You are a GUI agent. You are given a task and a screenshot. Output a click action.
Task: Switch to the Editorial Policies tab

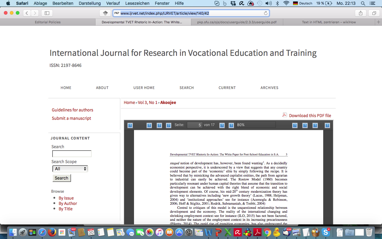[48, 22]
